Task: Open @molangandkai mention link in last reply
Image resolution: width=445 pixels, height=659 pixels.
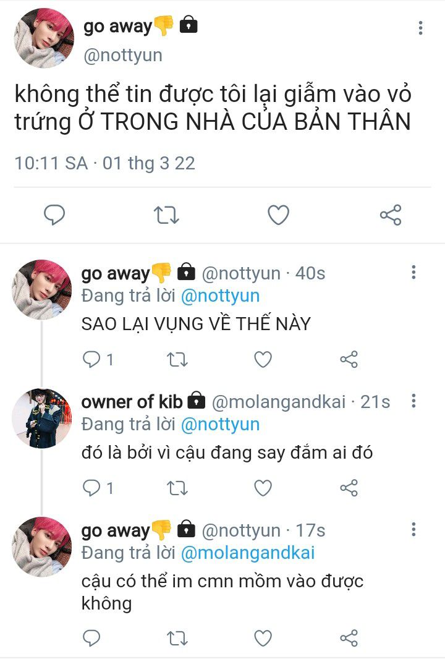Action: (x=248, y=553)
